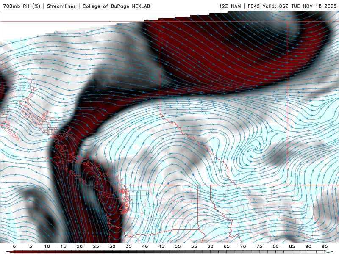Click colorbar label '50'

[178, 246]
